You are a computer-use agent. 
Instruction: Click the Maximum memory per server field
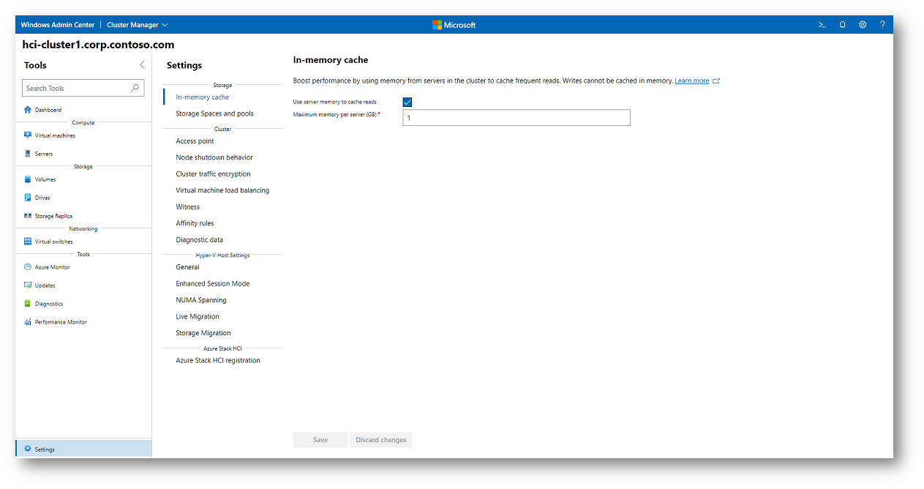coord(516,118)
